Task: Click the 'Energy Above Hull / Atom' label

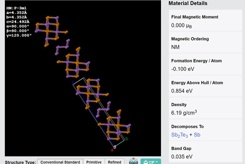Action: tap(197, 83)
